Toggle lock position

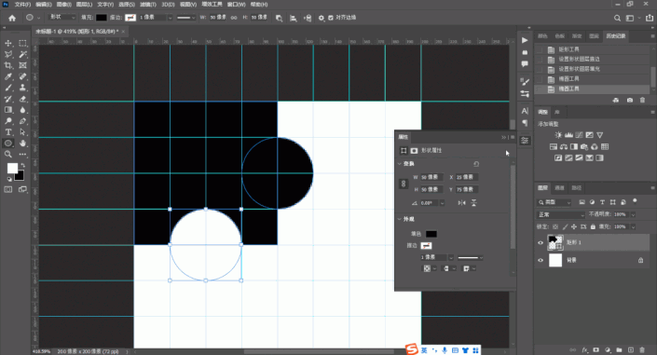pyautogui.click(x=574, y=226)
